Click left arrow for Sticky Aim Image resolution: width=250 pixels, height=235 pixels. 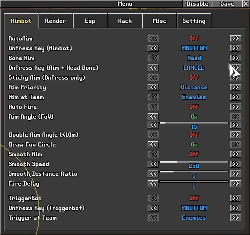[153, 78]
